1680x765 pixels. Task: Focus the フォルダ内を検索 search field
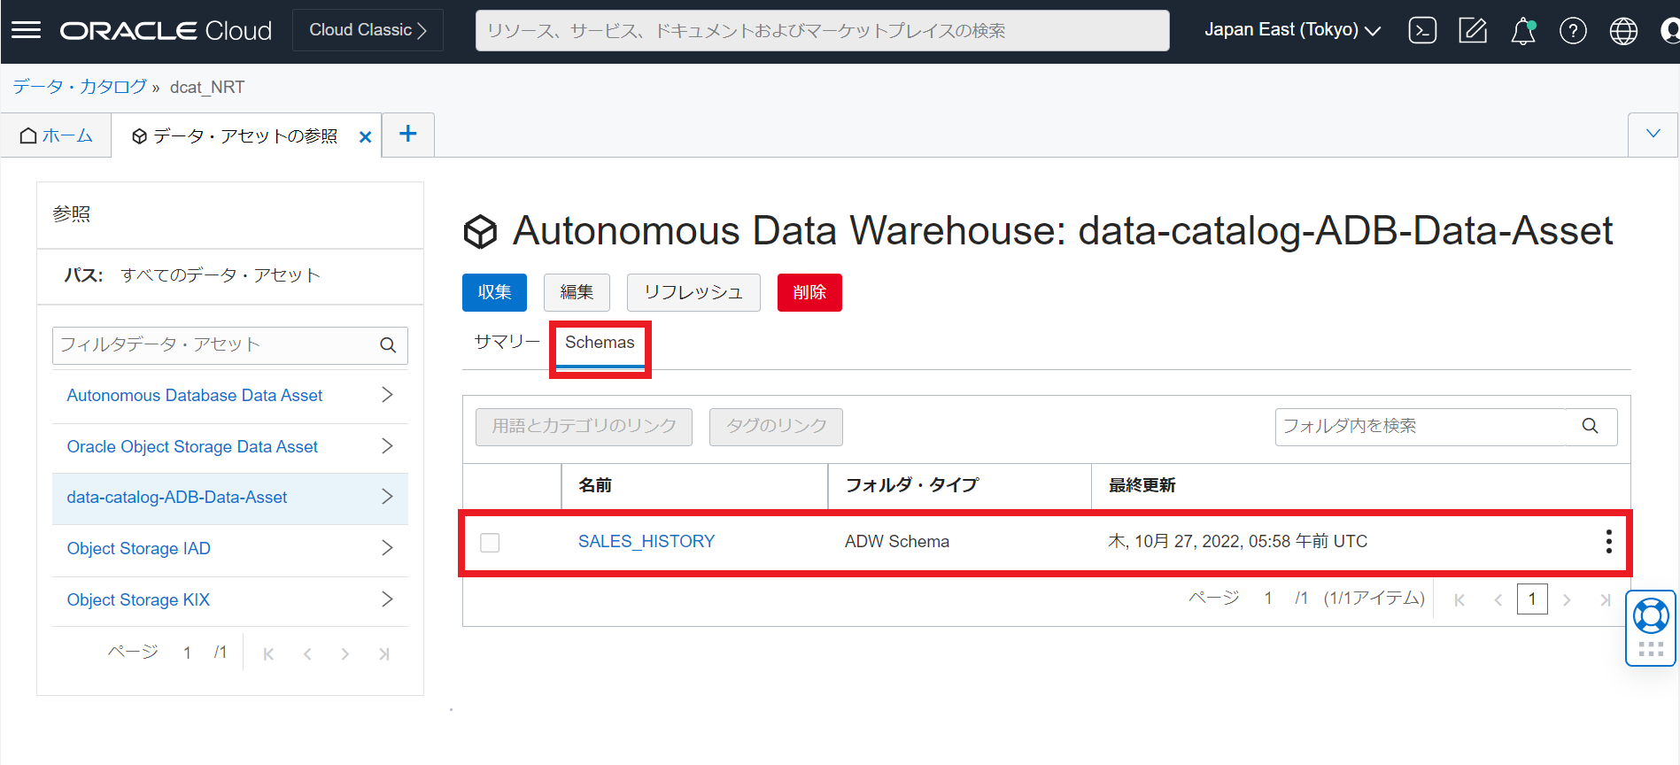coord(1420,427)
